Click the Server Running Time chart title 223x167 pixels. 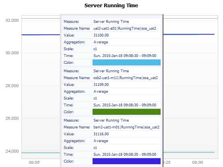tap(111, 6)
